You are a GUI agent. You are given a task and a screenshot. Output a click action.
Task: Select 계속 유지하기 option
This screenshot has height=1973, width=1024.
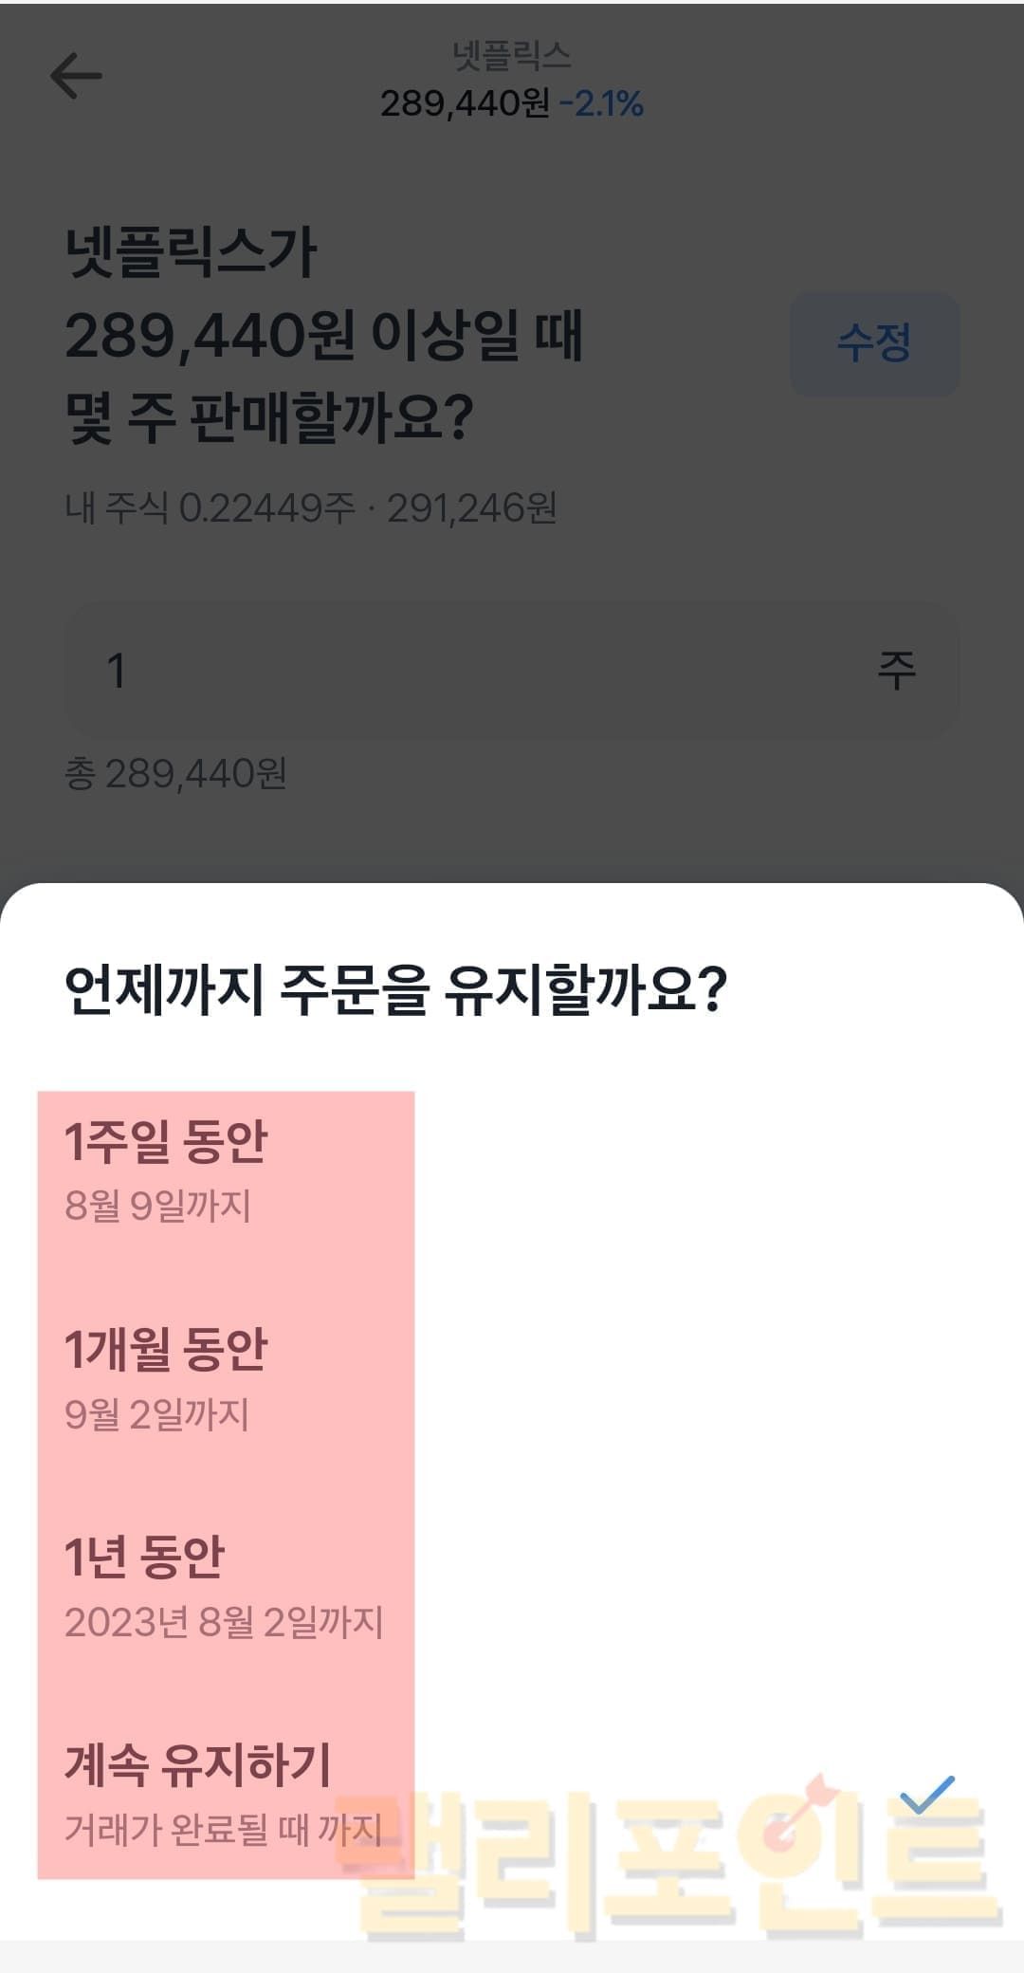(x=198, y=1764)
